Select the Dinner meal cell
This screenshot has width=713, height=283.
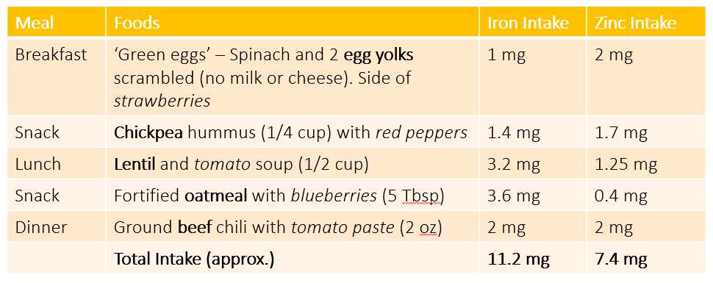tap(57, 226)
